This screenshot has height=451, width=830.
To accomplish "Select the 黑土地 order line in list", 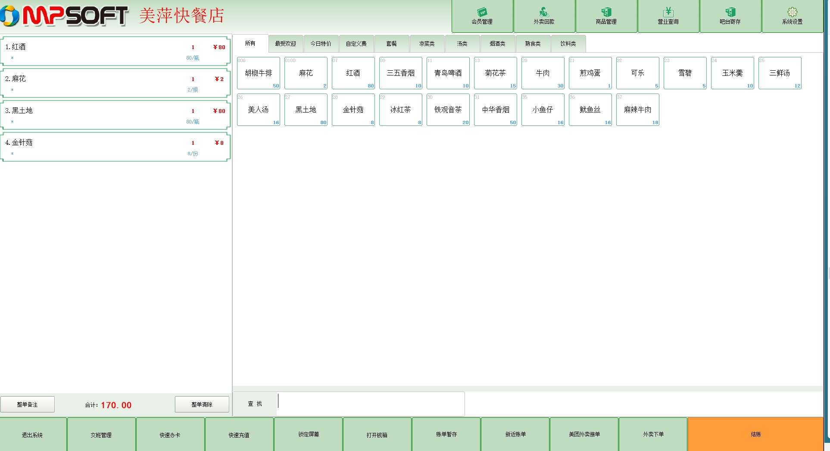I will [x=115, y=115].
